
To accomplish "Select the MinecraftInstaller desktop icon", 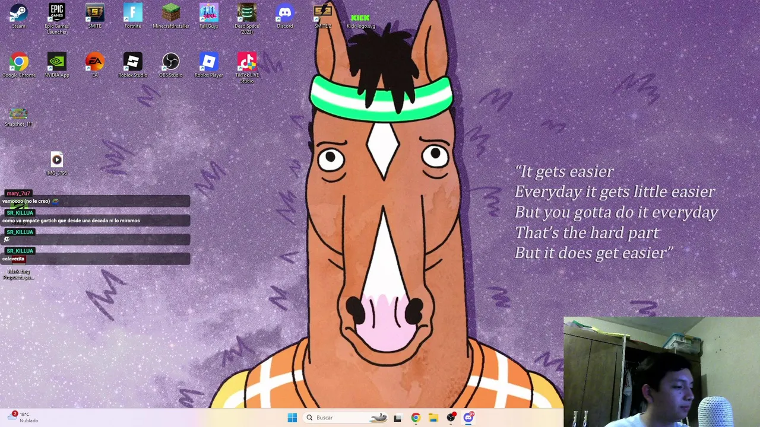I will [171, 17].
